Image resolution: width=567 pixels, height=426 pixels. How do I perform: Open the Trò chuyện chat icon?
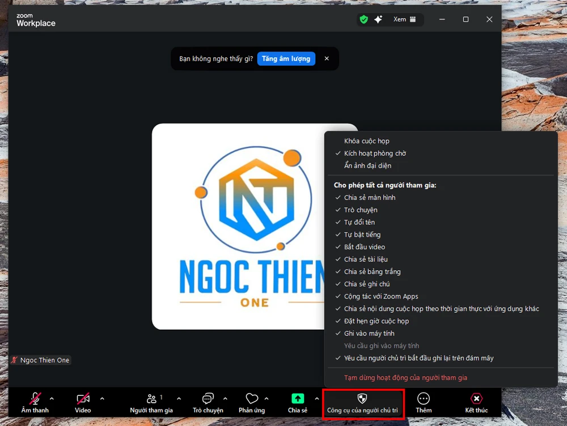[208, 399]
